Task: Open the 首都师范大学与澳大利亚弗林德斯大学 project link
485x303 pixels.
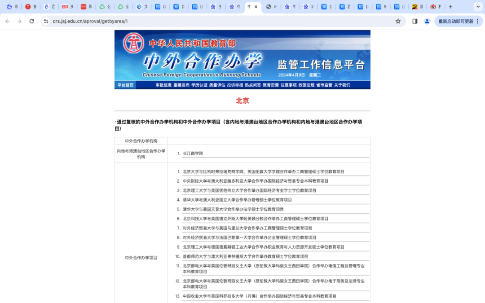Action: pos(245,256)
